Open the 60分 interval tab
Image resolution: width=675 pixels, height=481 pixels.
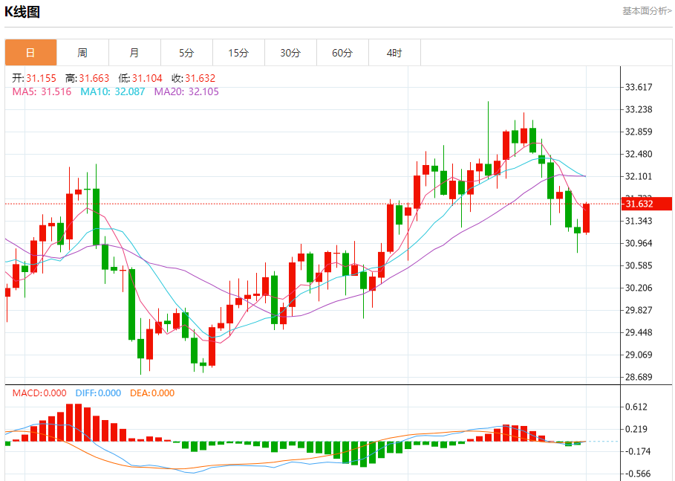tap(342, 53)
